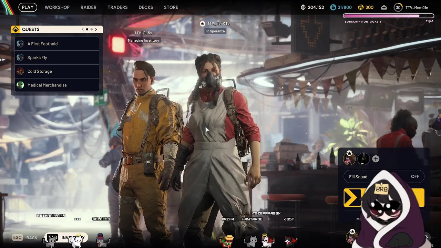The height and width of the screenshot is (248, 441).
Task: Click the Sparks Fly trader portrait
Action: (x=20, y=58)
